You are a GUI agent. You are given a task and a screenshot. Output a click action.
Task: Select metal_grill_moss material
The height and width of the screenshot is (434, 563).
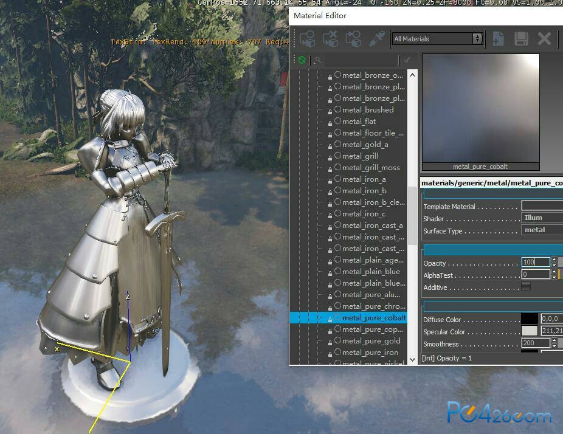370,168
